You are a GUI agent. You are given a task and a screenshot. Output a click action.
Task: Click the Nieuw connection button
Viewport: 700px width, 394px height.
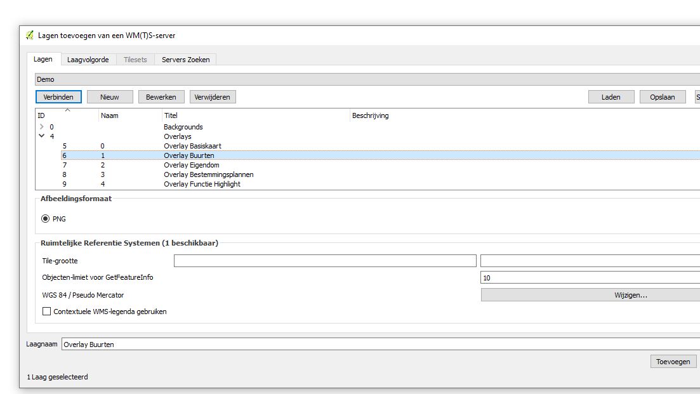110,97
